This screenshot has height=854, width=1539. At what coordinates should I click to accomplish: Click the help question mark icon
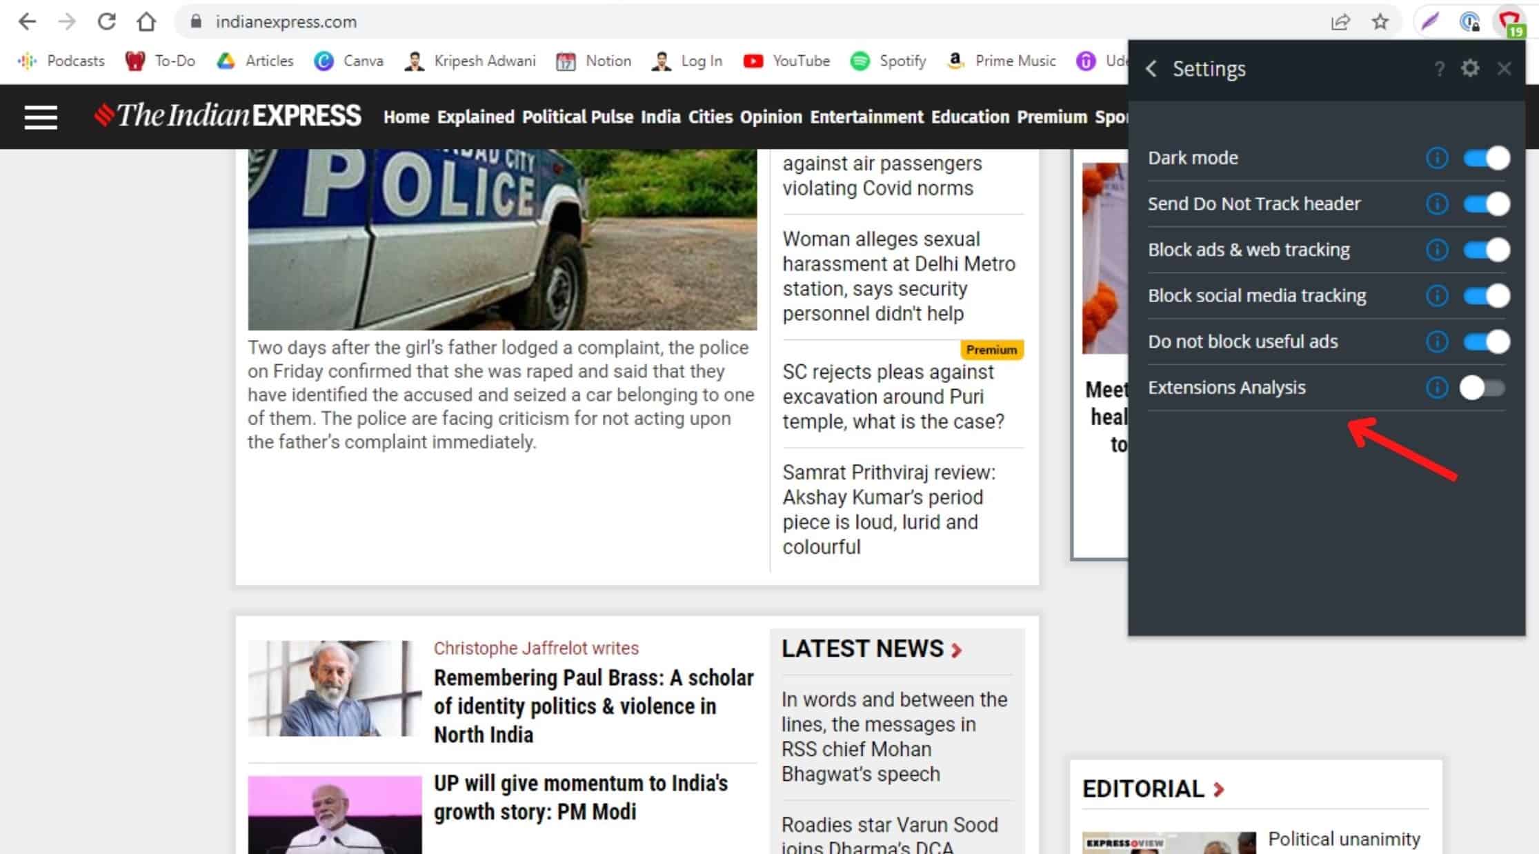[x=1439, y=69]
